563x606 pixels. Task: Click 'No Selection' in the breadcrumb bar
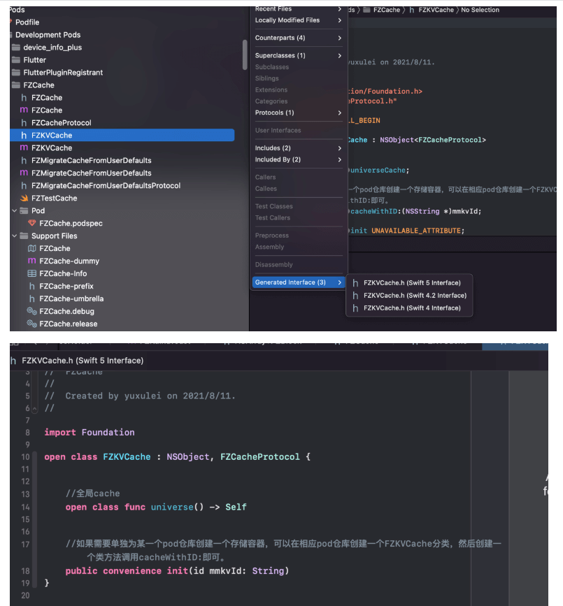click(480, 10)
